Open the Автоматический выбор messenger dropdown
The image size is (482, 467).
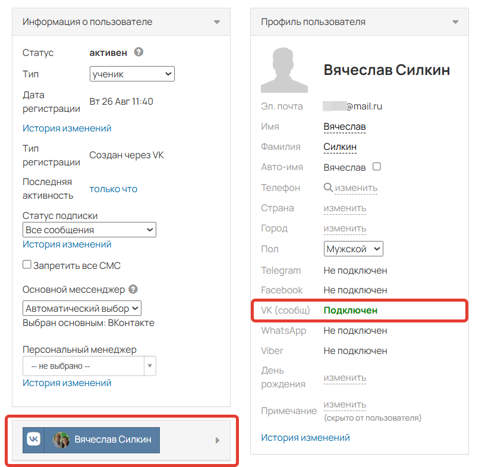pos(82,308)
